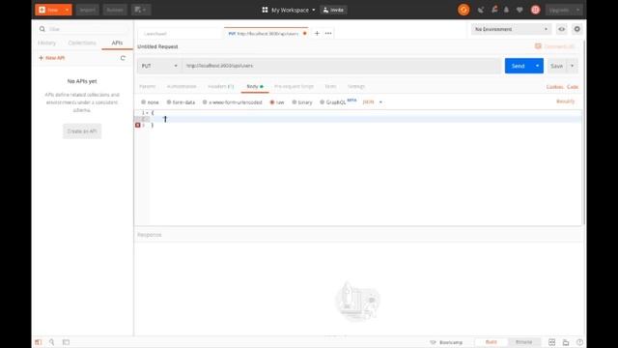Click the Code link
This screenshot has height=348, width=618.
[x=573, y=87]
